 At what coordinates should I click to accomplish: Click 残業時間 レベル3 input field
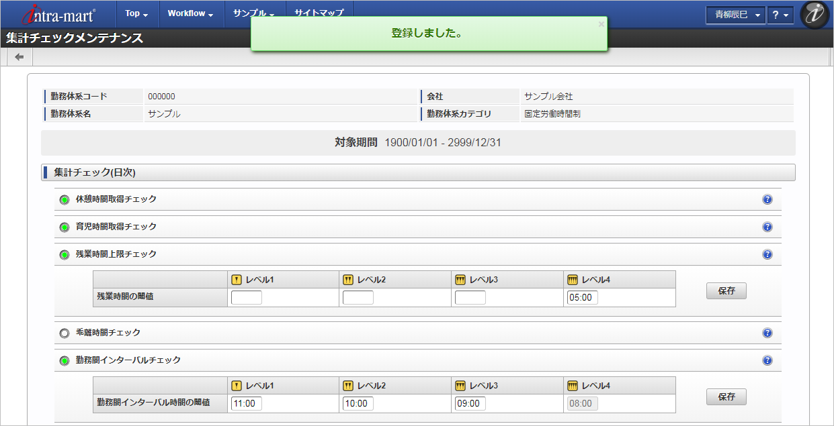point(470,297)
